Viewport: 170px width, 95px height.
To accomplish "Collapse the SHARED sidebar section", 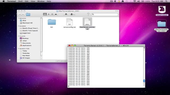I will [x=19, y=26].
